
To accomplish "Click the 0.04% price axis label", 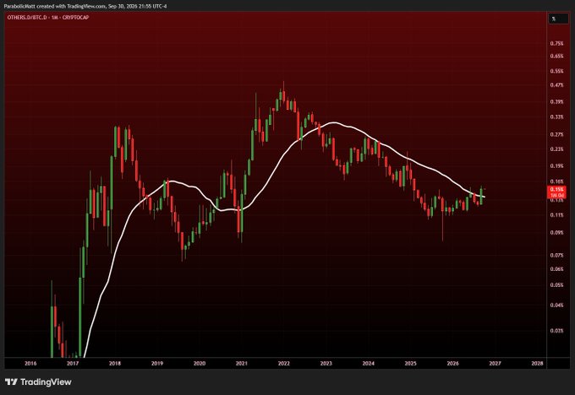I will 556,306.
